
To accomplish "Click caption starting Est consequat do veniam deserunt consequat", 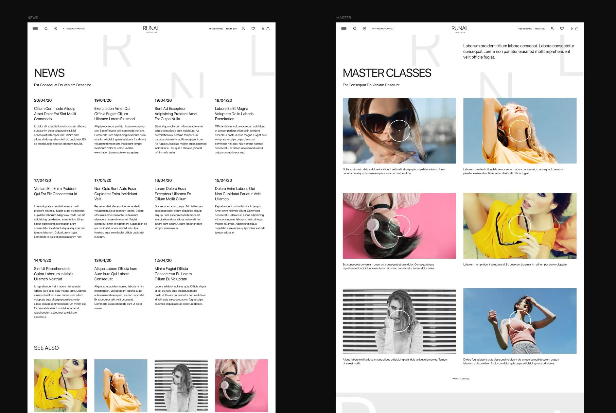I will 389,267.
